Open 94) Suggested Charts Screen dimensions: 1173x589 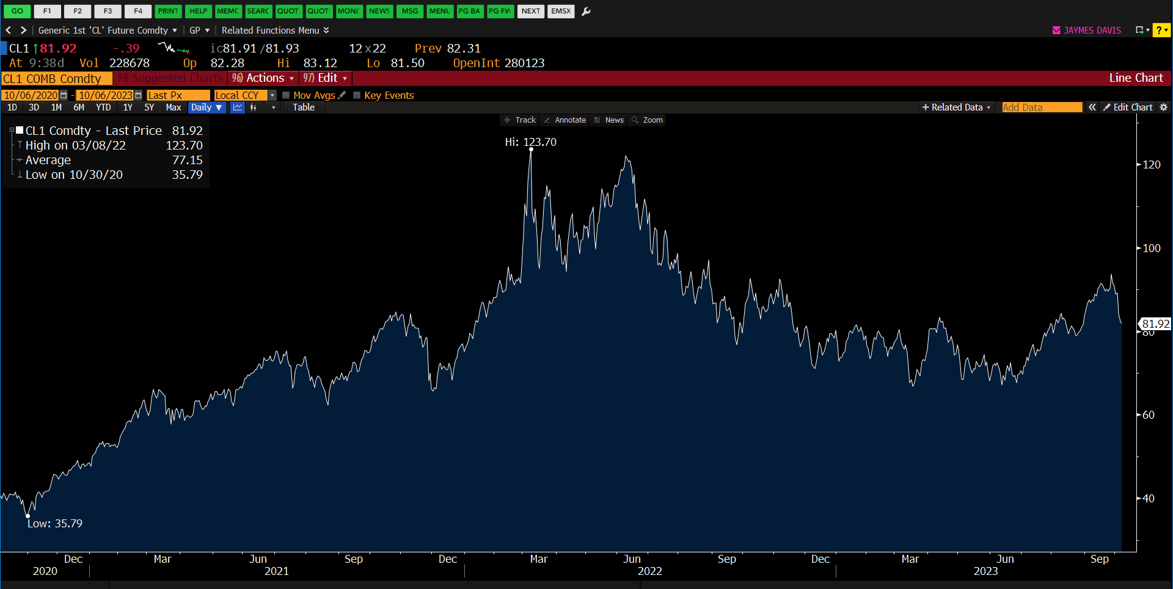tap(170, 78)
